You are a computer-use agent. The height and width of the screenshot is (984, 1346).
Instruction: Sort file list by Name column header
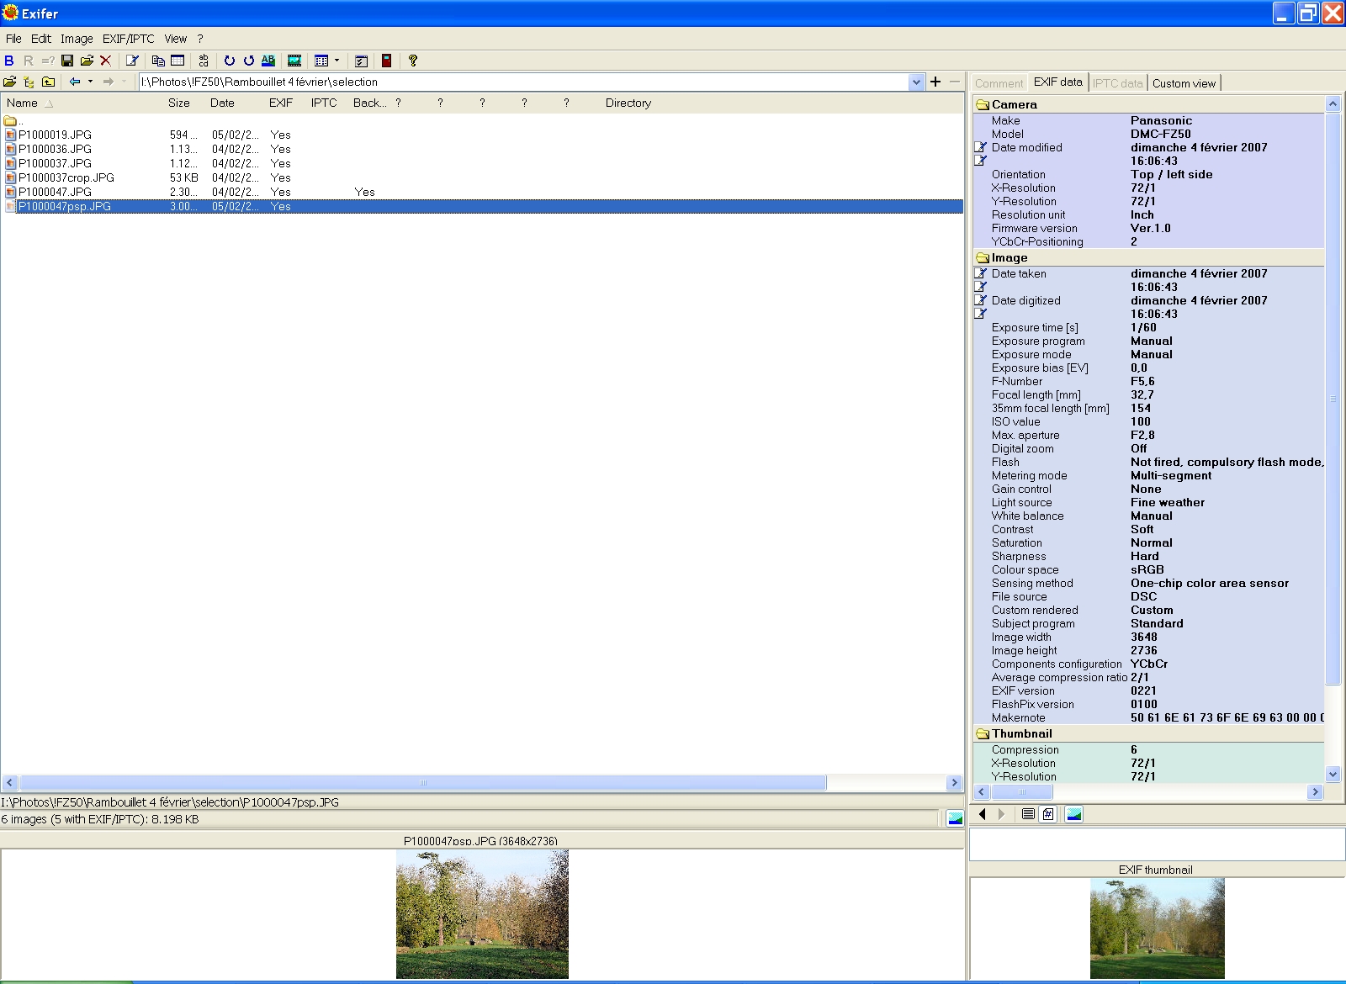point(23,103)
